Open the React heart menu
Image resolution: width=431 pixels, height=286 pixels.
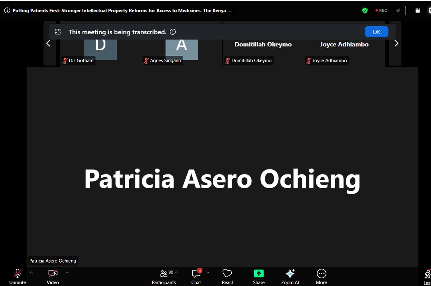click(x=227, y=276)
